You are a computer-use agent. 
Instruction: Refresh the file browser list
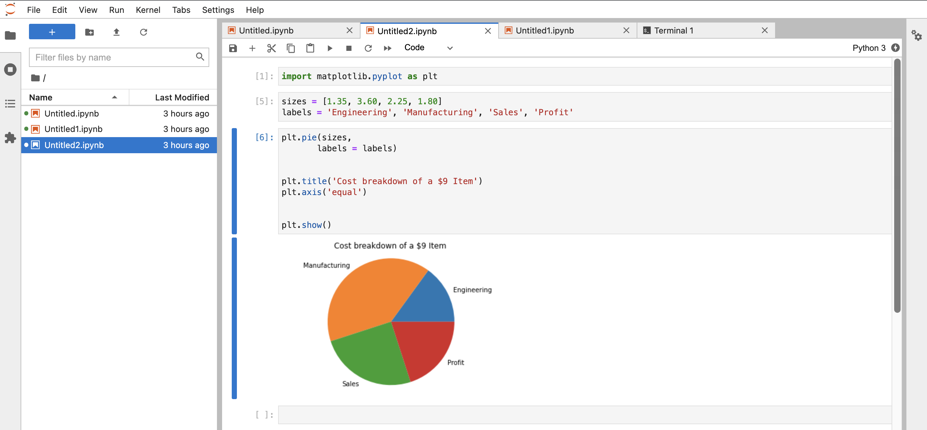[x=144, y=32]
